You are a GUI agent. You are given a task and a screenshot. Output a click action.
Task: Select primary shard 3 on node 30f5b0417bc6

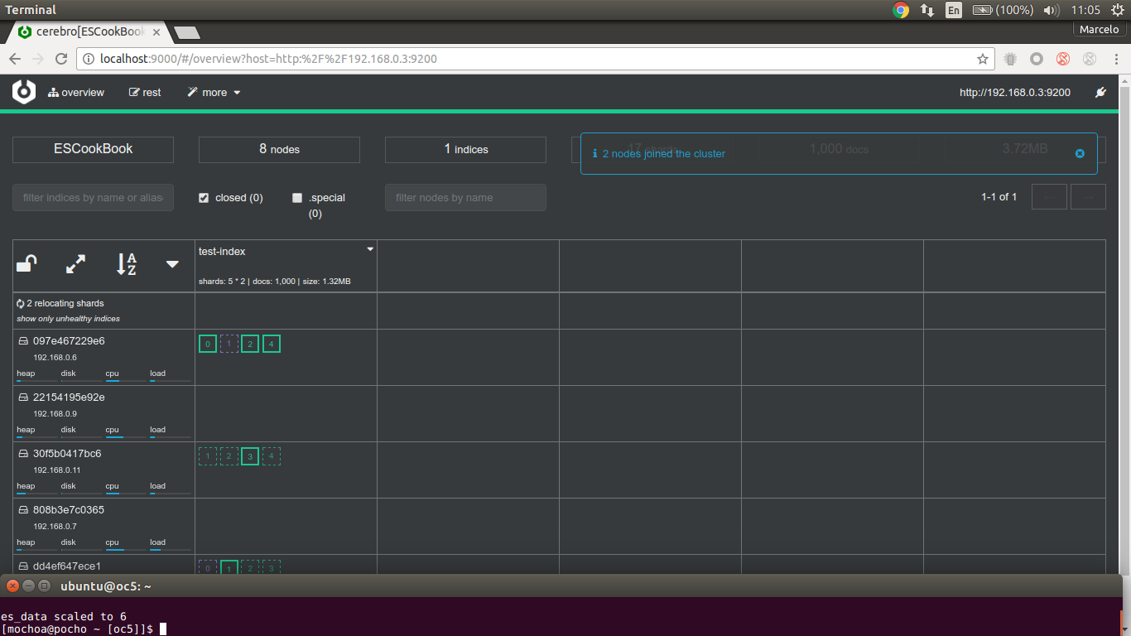coord(250,456)
